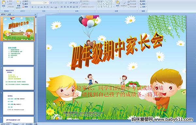Viewport: 196px width, 125px height.
Task: Click the Find binoculars icon
Action: coord(141,1)
